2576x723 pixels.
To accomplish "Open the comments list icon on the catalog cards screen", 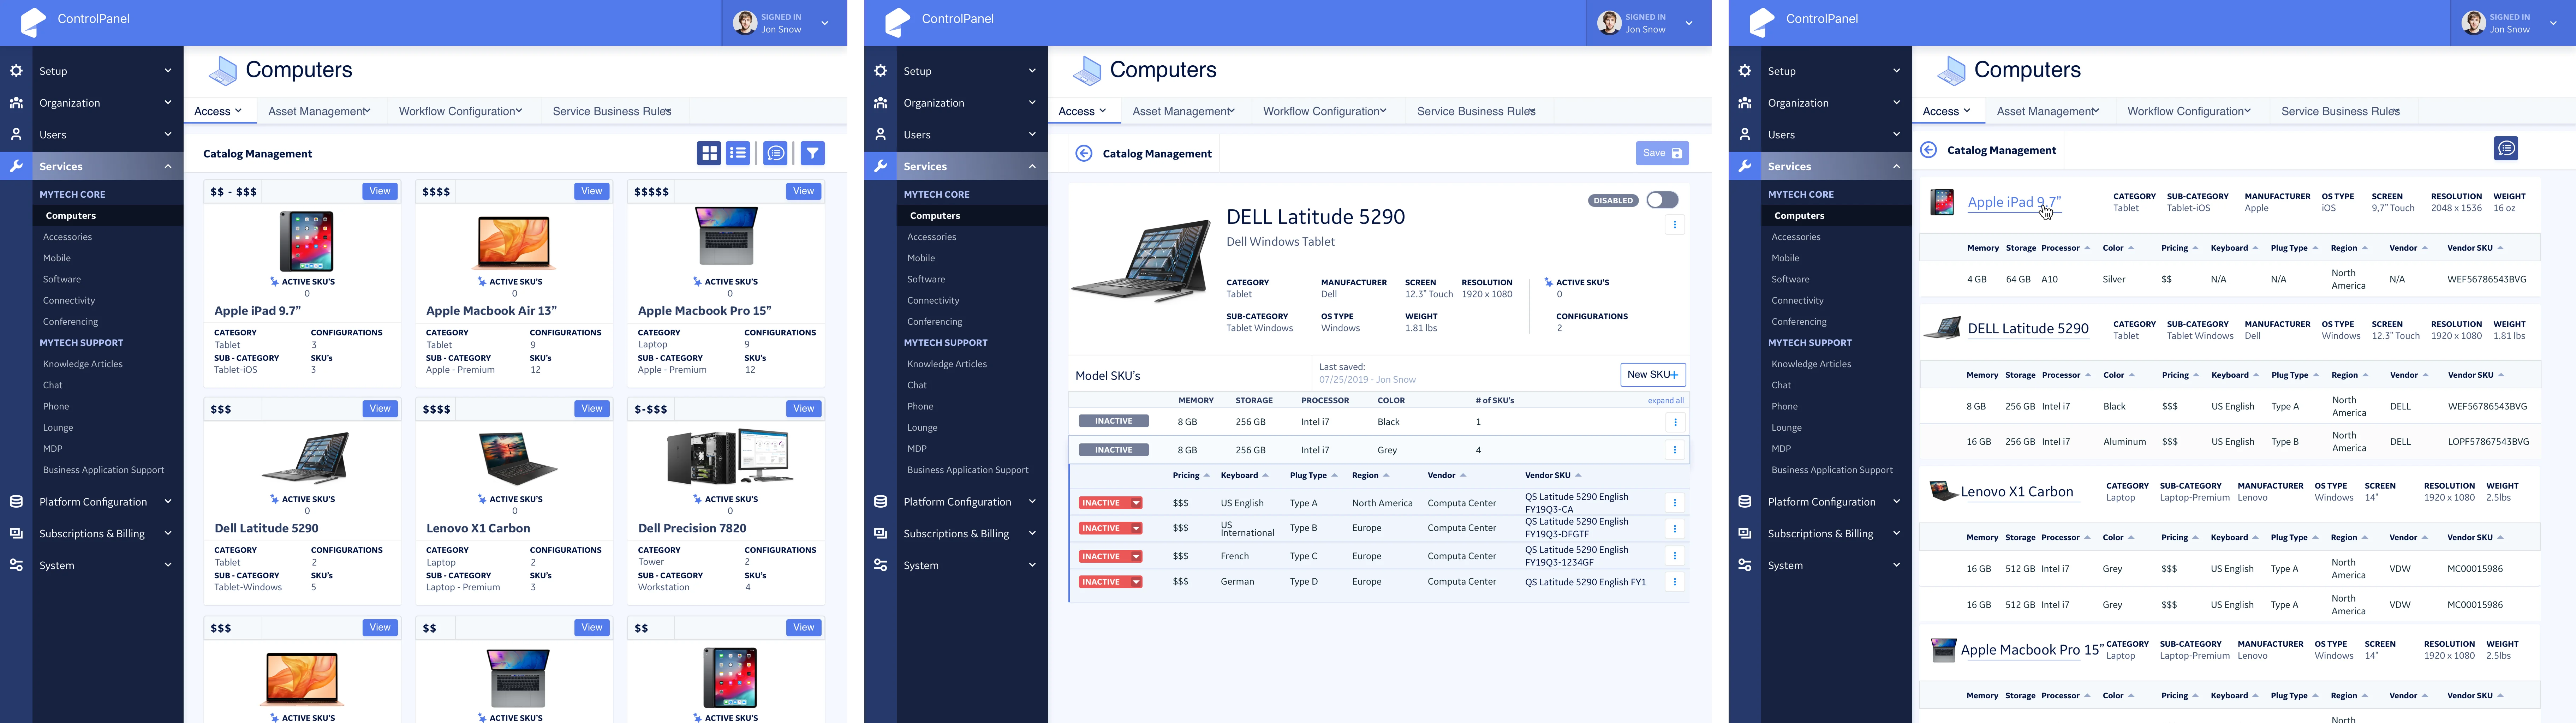I will tap(775, 153).
